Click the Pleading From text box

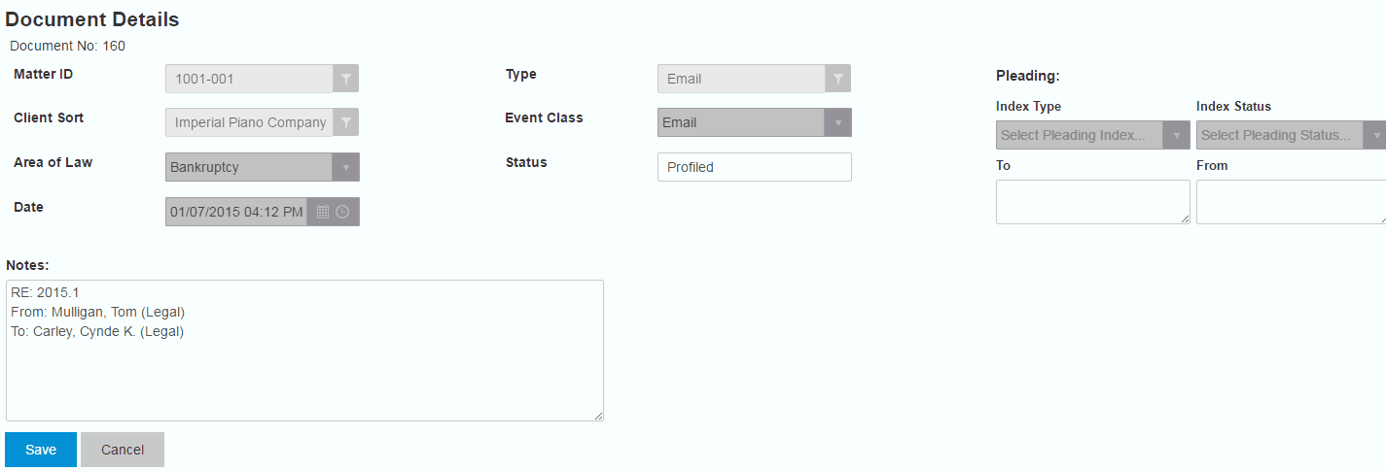[x=1290, y=202]
